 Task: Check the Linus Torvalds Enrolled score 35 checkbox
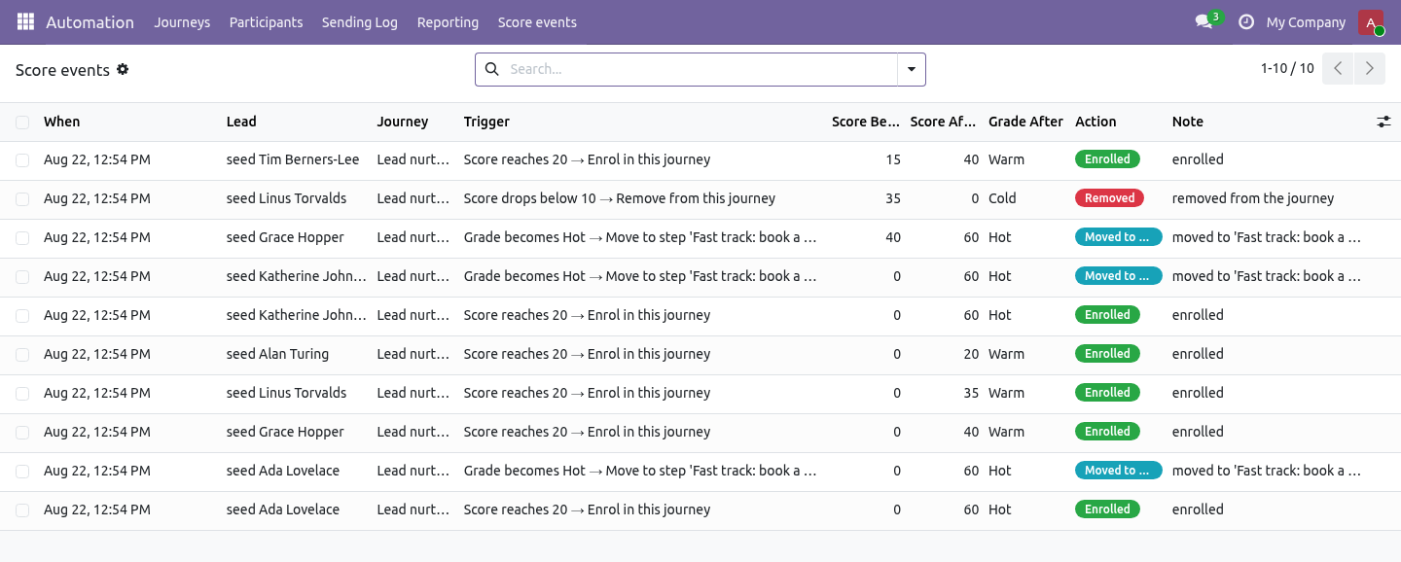22,393
